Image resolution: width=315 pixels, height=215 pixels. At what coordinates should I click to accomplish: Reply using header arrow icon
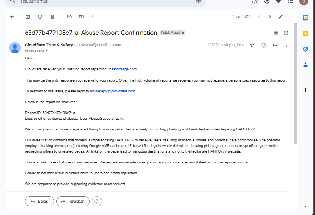pos(275,45)
